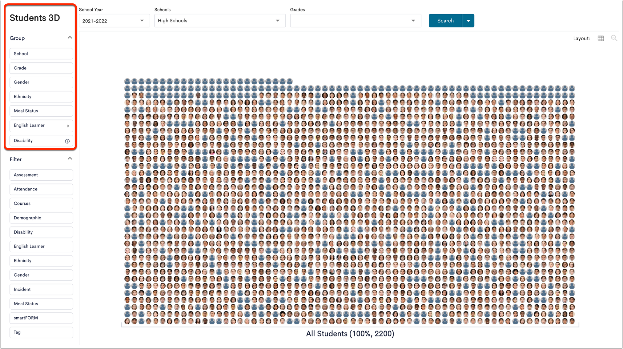The height and width of the screenshot is (349, 623).
Task: Open the Disability group info icon
Action: [67, 141]
